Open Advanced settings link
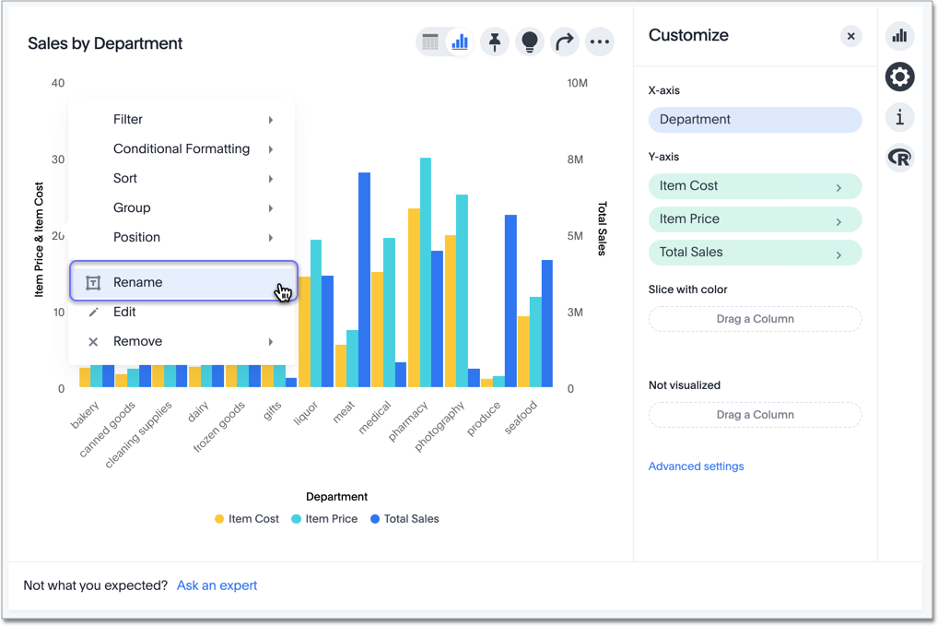 pyautogui.click(x=696, y=467)
